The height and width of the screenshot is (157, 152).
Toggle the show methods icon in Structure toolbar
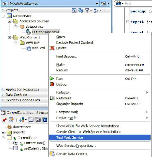(x=31, y=120)
